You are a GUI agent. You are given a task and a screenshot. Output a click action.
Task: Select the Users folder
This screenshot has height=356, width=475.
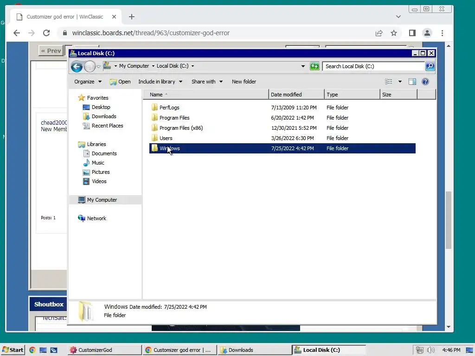(282, 138)
